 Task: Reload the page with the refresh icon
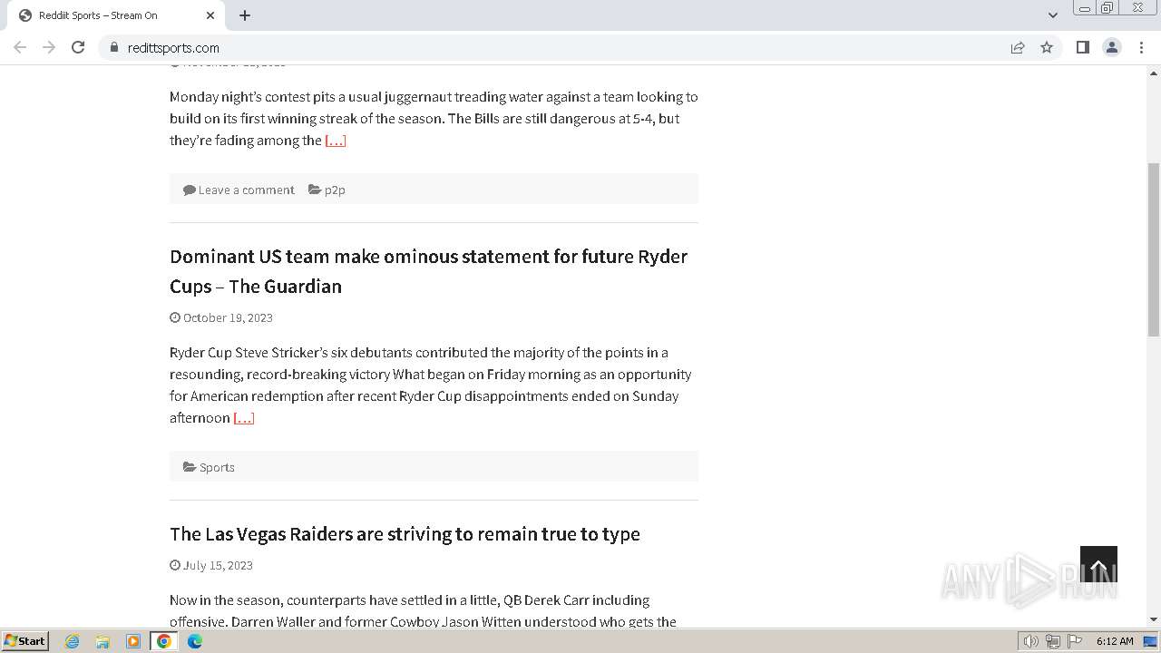pyautogui.click(x=78, y=47)
